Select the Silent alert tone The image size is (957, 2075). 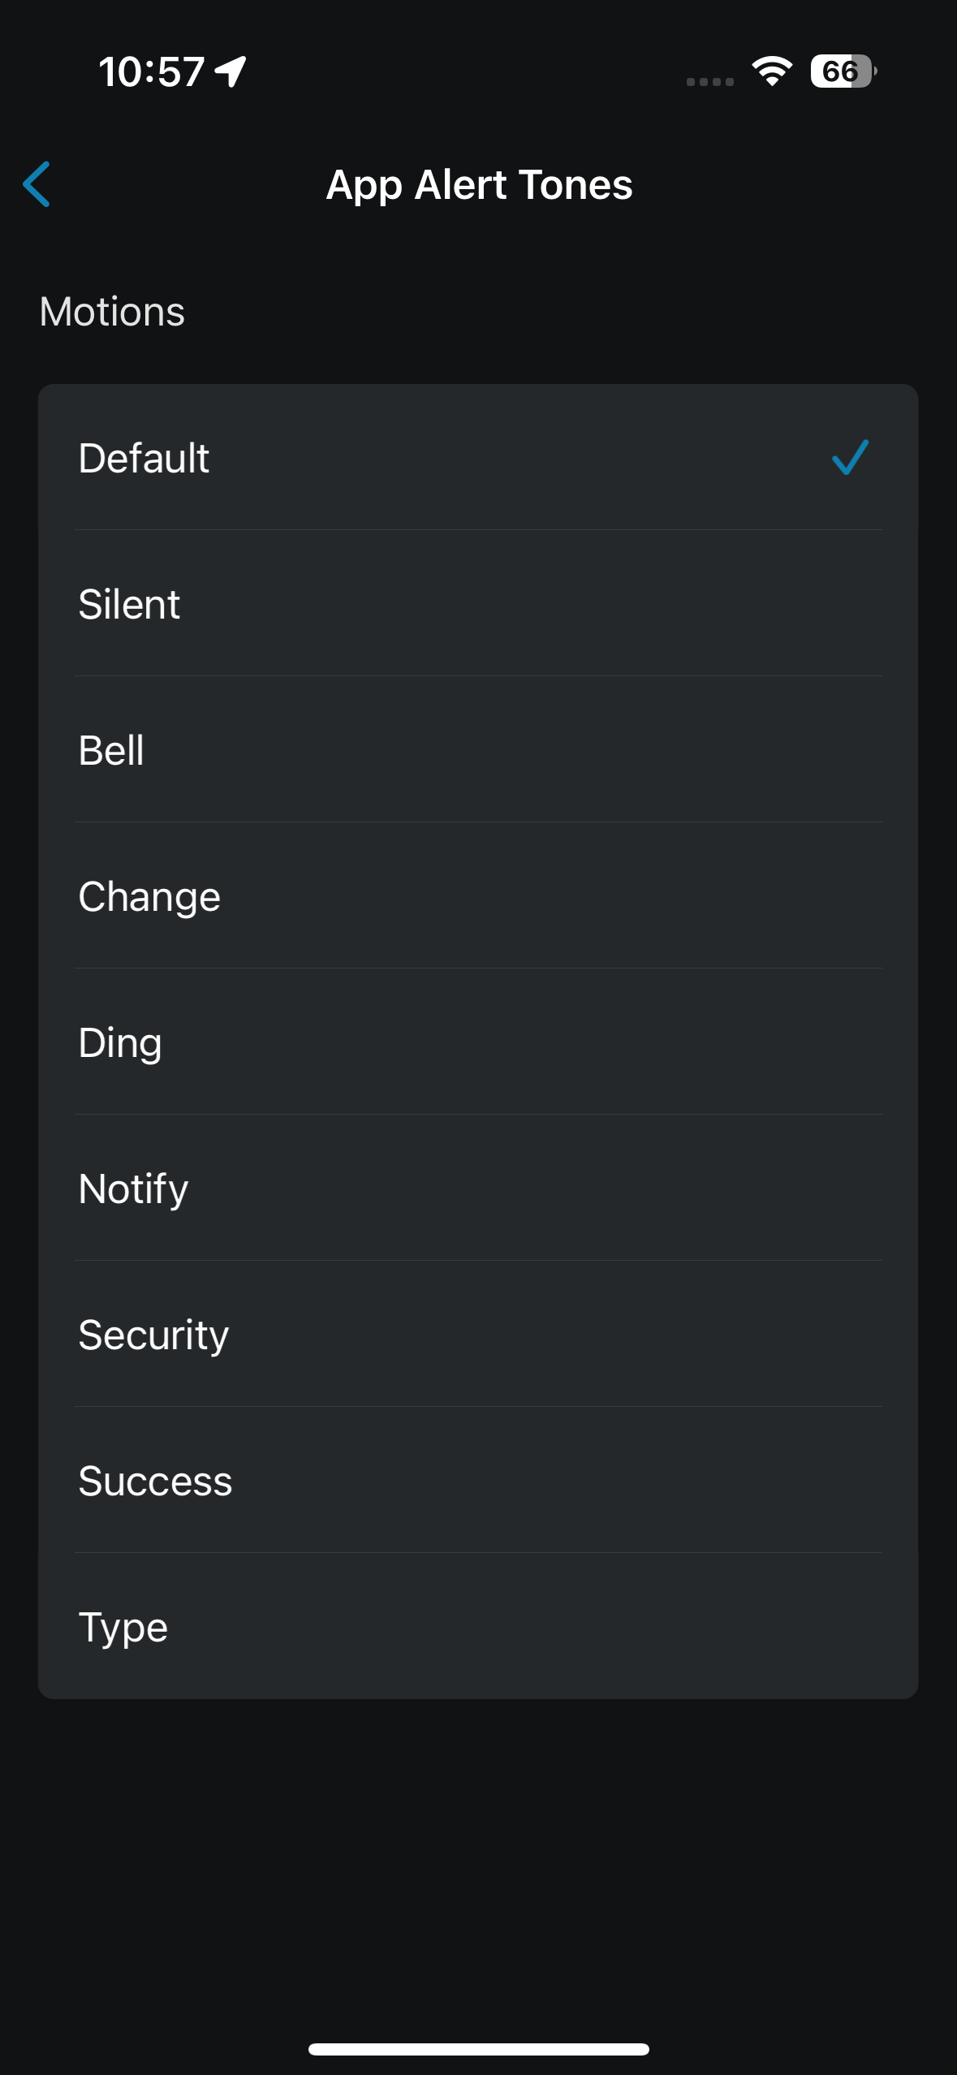click(x=478, y=603)
